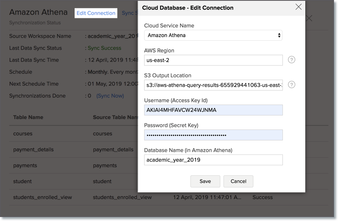Click the Password Secret Key field
The image size is (338, 221).
point(213,135)
